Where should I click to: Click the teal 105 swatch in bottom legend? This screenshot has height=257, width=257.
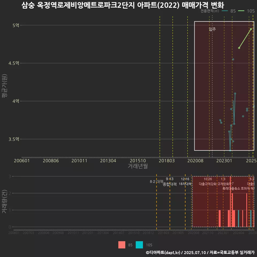click(x=139, y=245)
